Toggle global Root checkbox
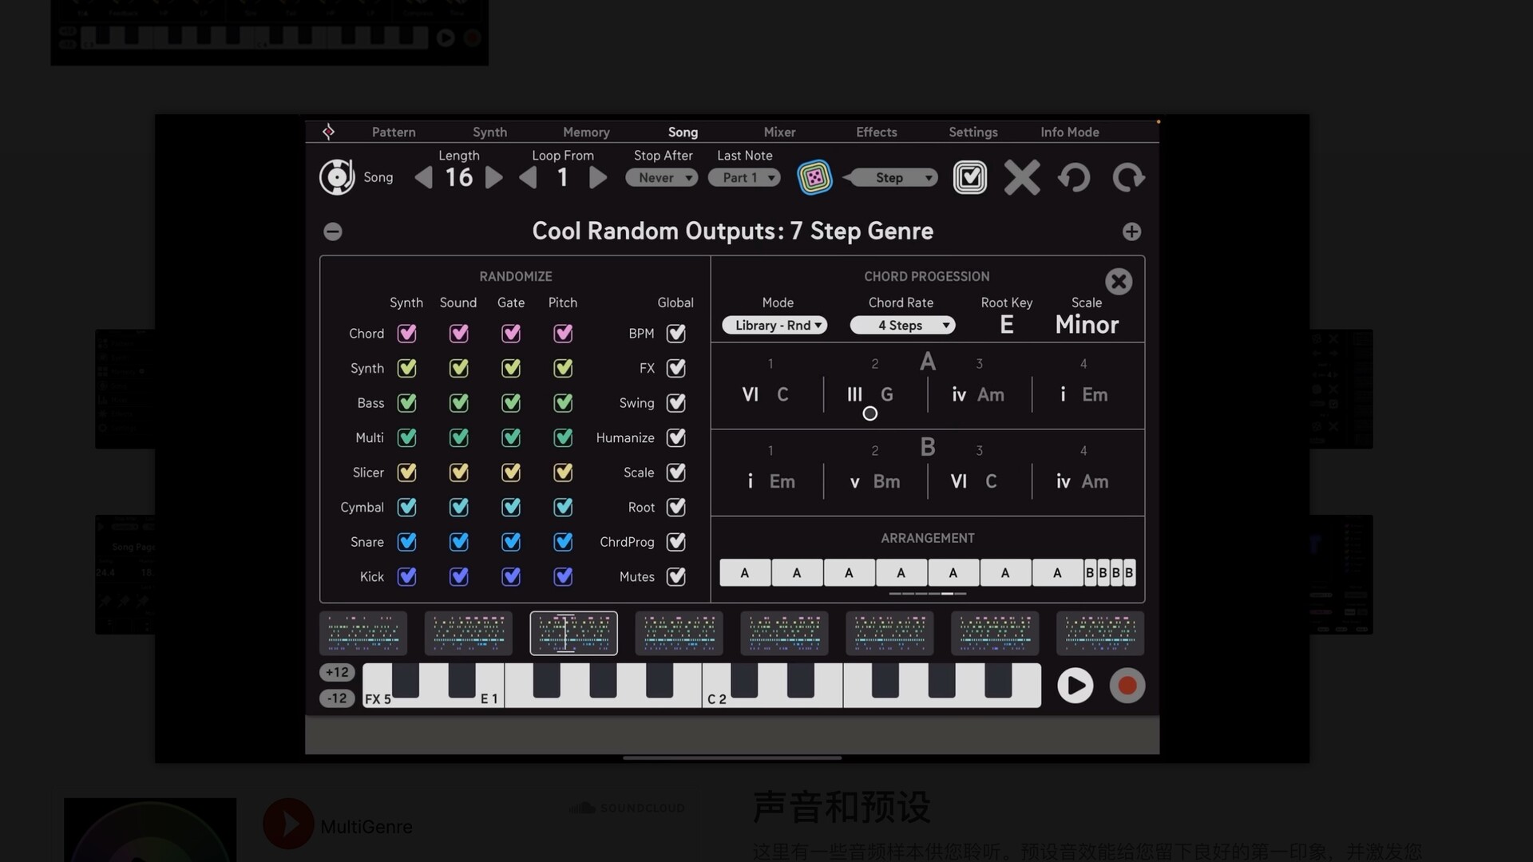The height and width of the screenshot is (862, 1533). pyautogui.click(x=676, y=507)
